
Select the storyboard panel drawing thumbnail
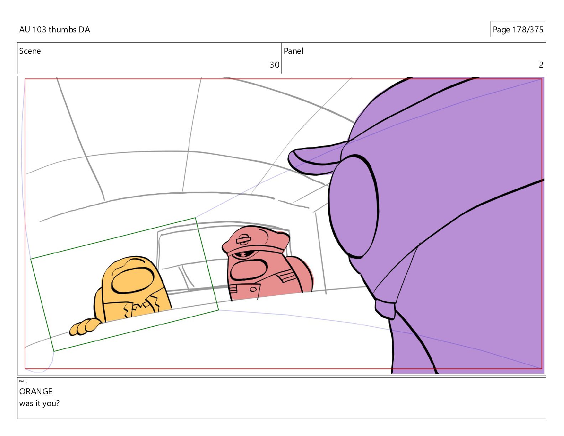(281, 225)
